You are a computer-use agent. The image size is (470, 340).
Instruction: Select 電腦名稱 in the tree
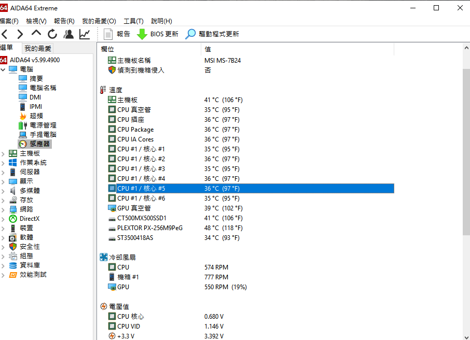point(43,88)
